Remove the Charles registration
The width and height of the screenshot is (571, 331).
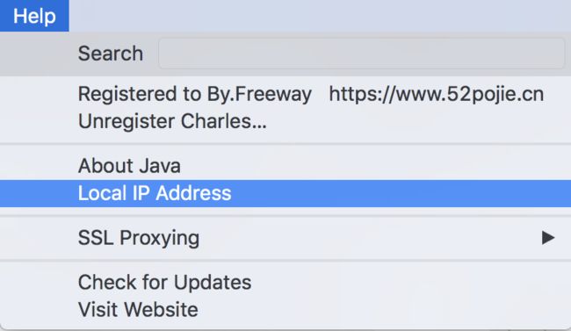point(285,121)
